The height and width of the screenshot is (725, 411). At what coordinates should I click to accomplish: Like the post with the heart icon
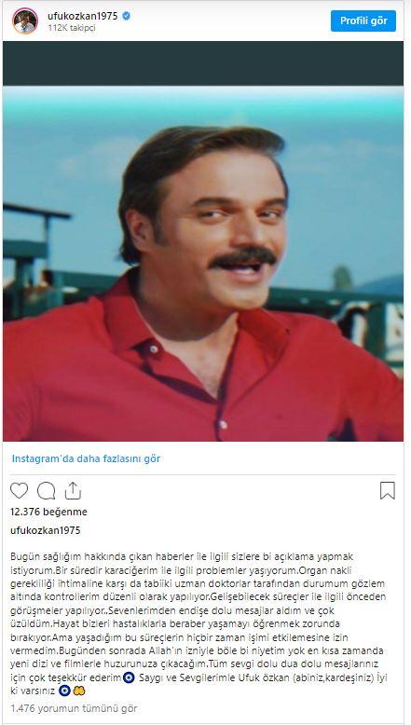tap(19, 490)
